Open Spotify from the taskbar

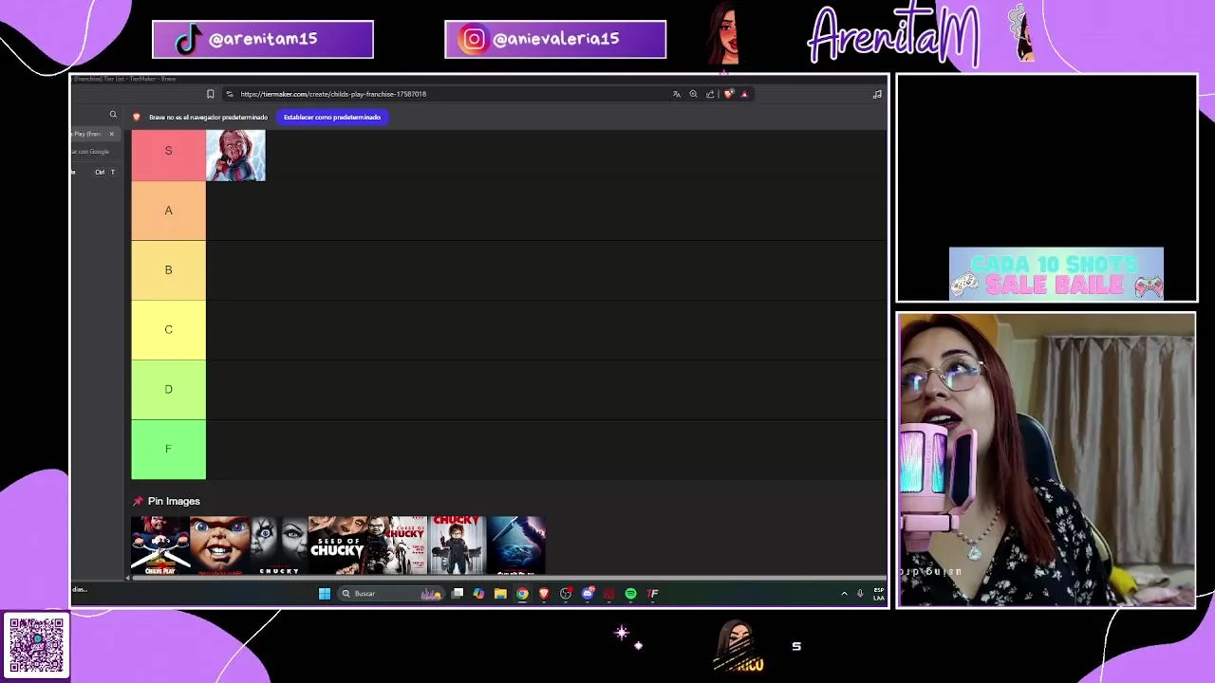coord(630,594)
